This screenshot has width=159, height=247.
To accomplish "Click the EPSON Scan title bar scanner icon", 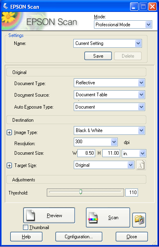I will pos(6,7).
